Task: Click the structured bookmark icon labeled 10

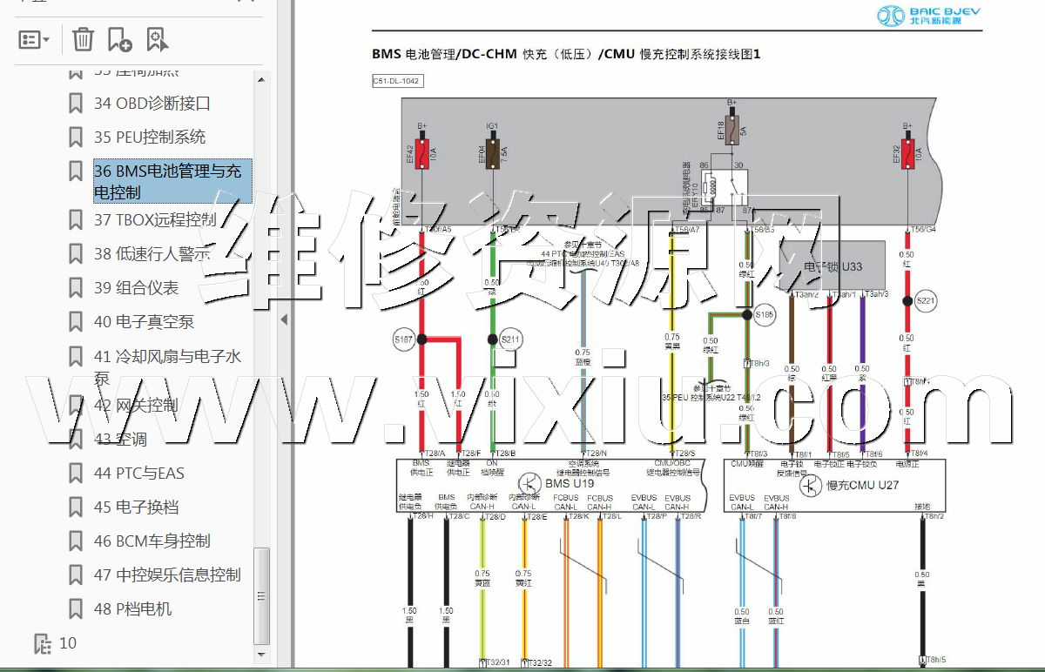Action: pyautogui.click(x=43, y=643)
